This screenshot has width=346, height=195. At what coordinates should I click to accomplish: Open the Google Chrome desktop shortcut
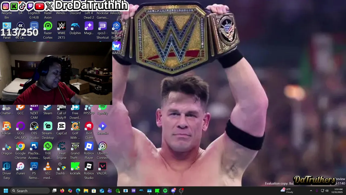point(21,146)
